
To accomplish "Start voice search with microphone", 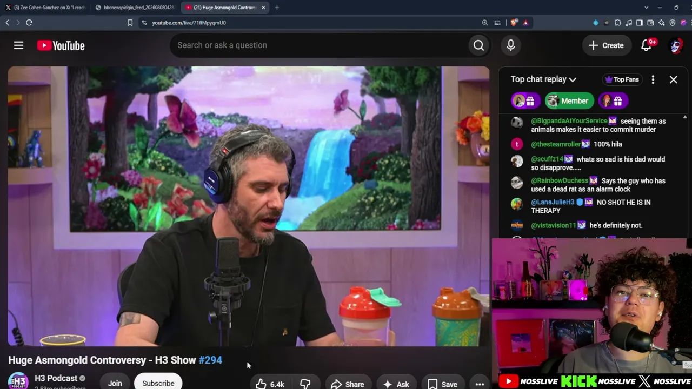I will [510, 45].
